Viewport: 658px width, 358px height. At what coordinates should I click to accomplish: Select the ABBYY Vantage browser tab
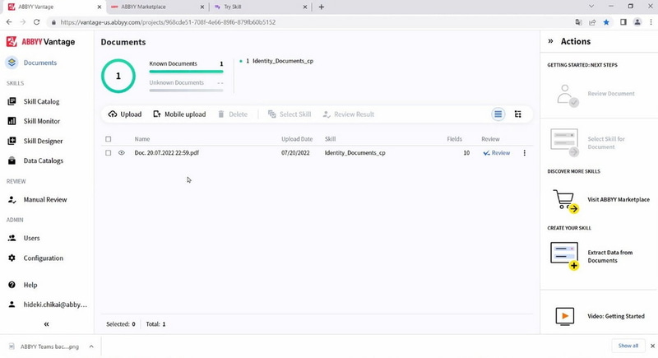(53, 7)
